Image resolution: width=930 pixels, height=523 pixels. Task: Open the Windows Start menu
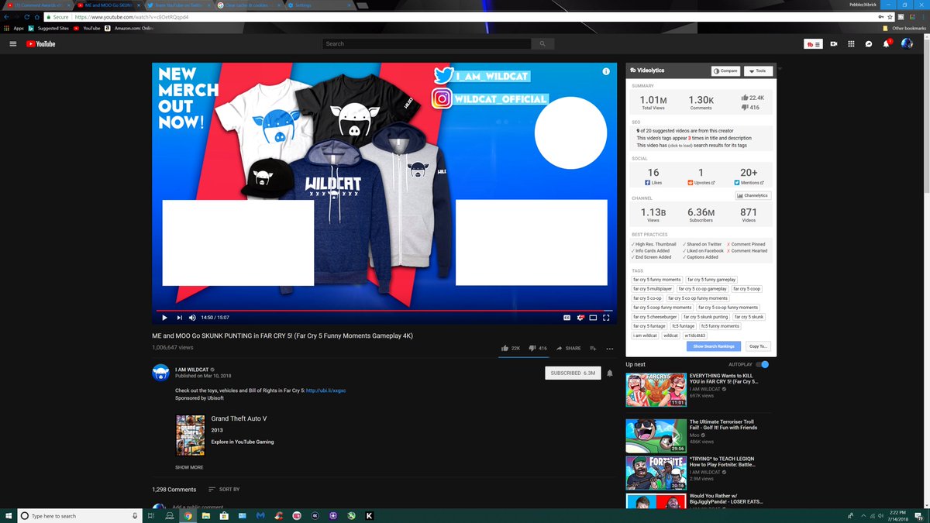pos(8,515)
